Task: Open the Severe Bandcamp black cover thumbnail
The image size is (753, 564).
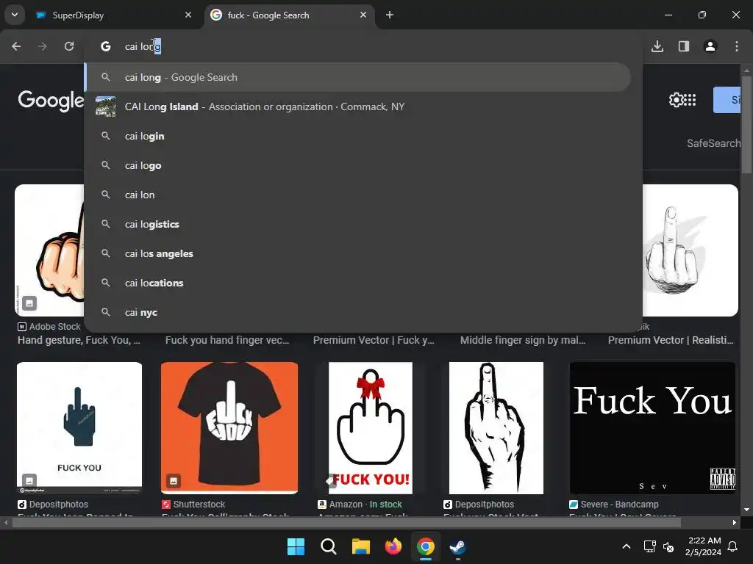Action: point(652,428)
